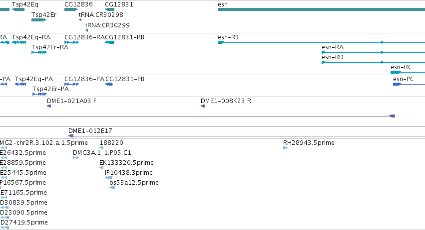Click the esn-RC teal exon glyph
Screen dimensions: 425x230
coord(396,72)
